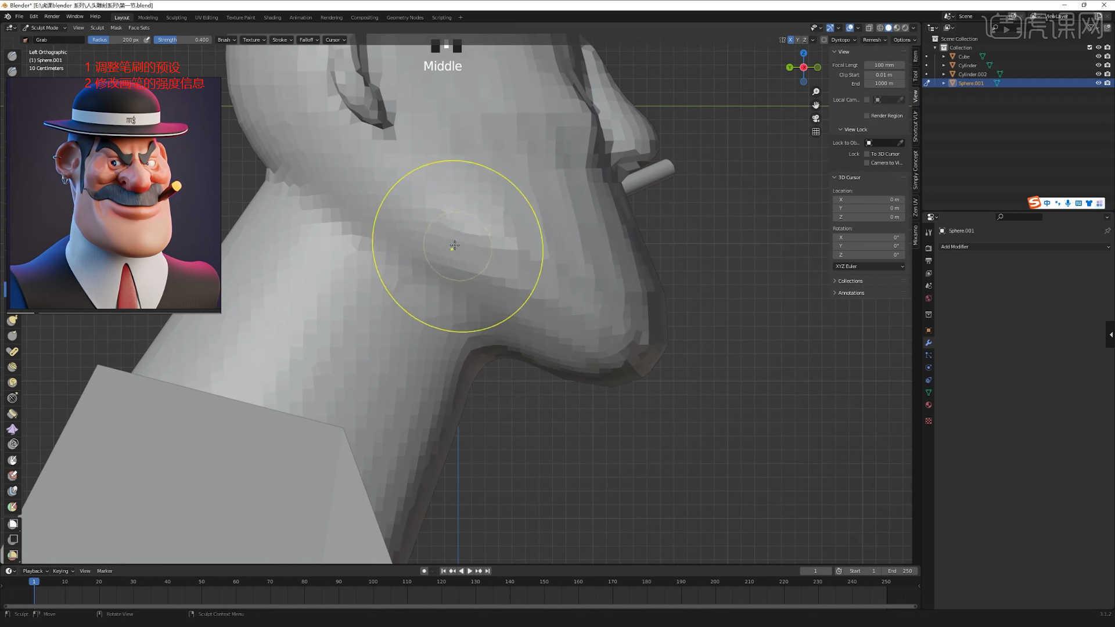This screenshot has height=627, width=1115.
Task: Open the Modifier Properties tab (wrench icon)
Action: (929, 343)
